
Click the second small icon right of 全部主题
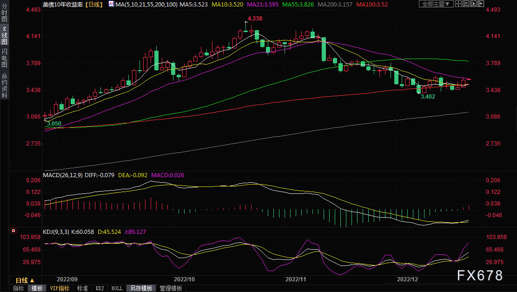(x=466, y=4)
